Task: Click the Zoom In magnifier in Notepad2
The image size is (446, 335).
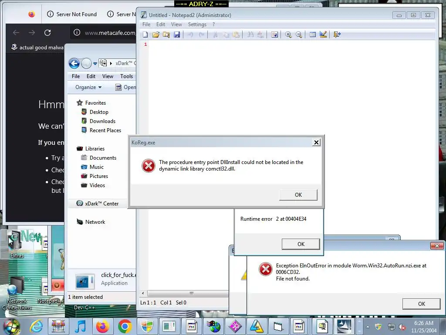Action: click(x=288, y=34)
